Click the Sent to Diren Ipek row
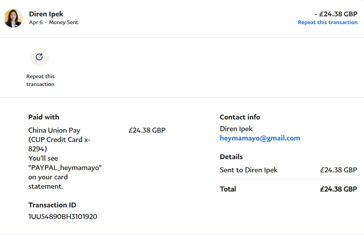Screen dimensions: 364x235 [x=248, y=170]
